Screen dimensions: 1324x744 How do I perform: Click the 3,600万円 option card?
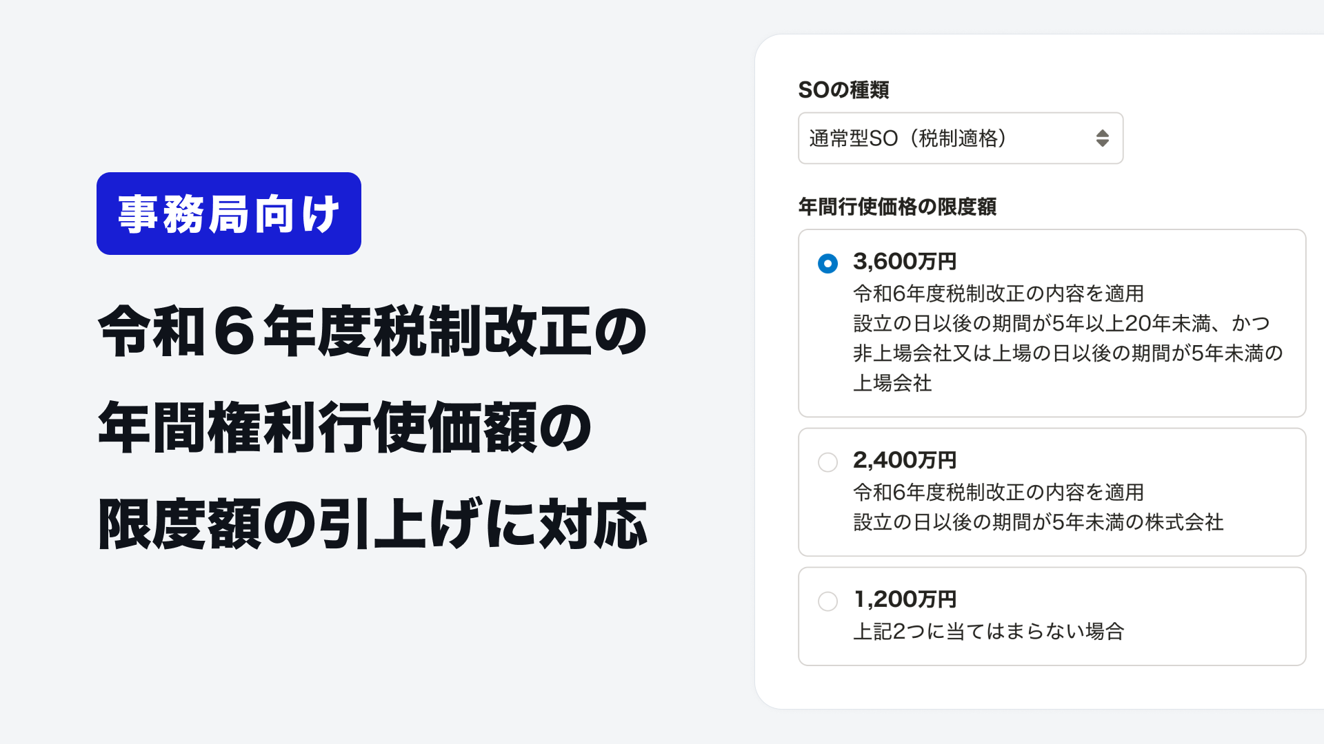1052,323
